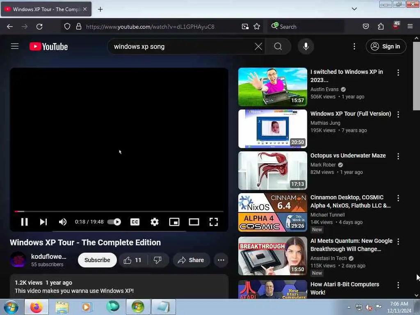Enable miniplayer mode

174,222
